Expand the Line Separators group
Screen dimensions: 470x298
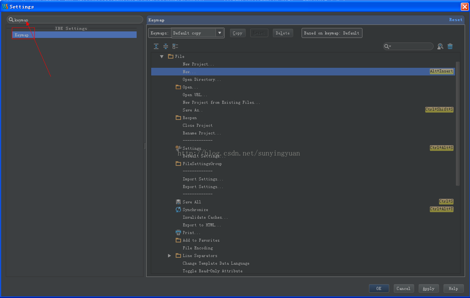[x=170, y=255]
